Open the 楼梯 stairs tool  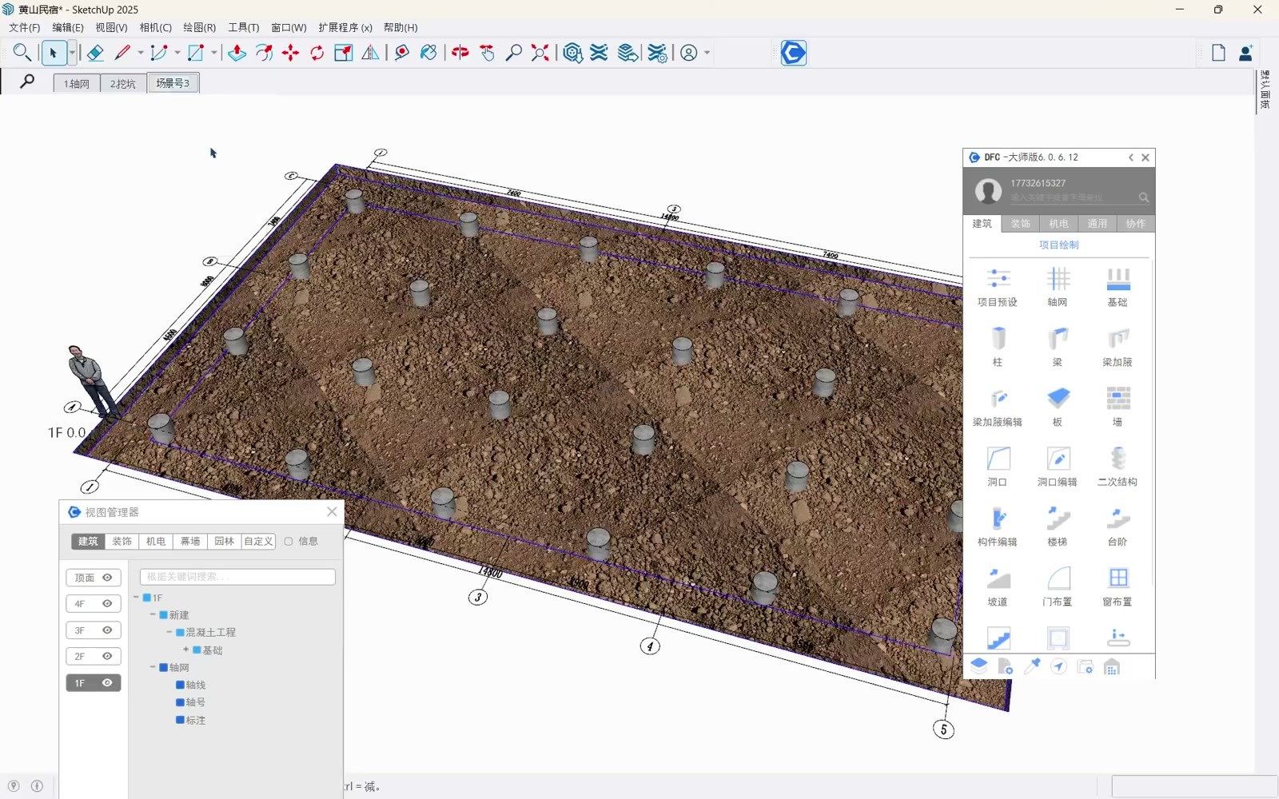(x=1058, y=527)
